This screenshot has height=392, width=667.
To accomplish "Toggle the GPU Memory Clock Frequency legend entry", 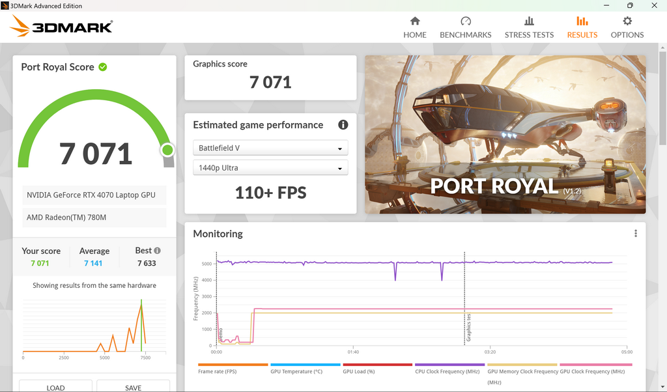I will (x=522, y=374).
